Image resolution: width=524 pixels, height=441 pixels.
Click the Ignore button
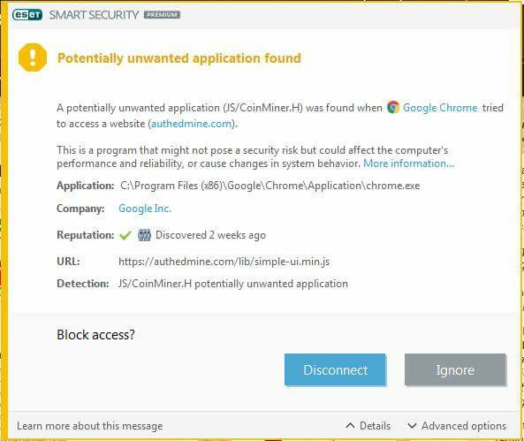point(455,369)
